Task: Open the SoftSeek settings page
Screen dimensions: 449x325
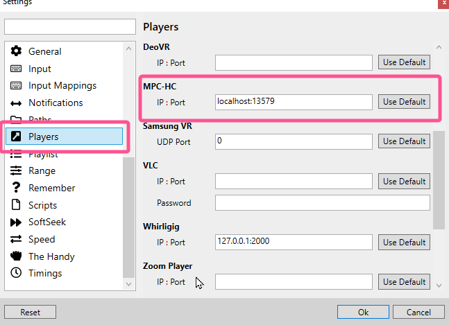Action: 64,222
